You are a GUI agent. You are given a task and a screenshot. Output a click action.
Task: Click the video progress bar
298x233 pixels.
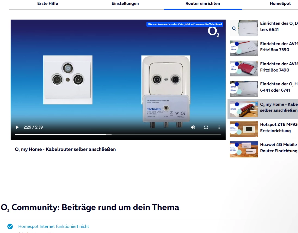coord(118,134)
